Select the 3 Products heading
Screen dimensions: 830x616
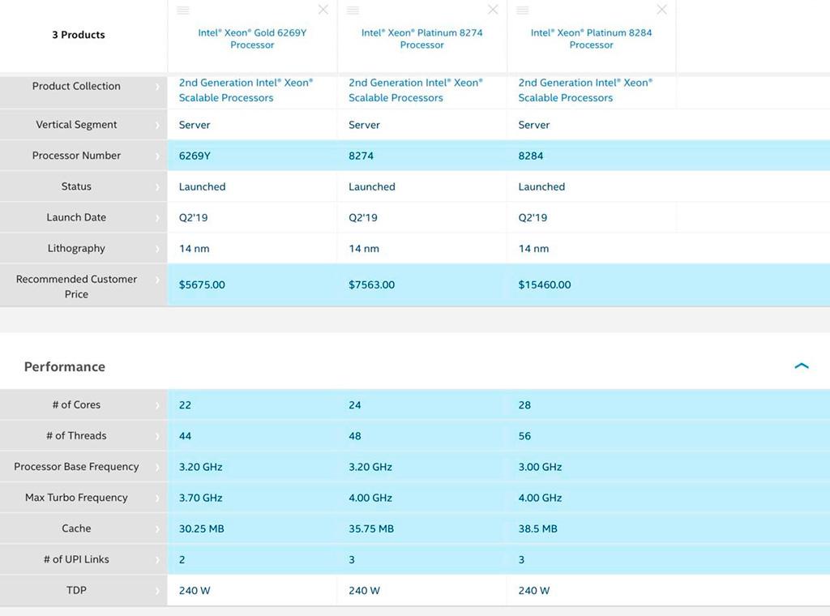click(x=79, y=35)
